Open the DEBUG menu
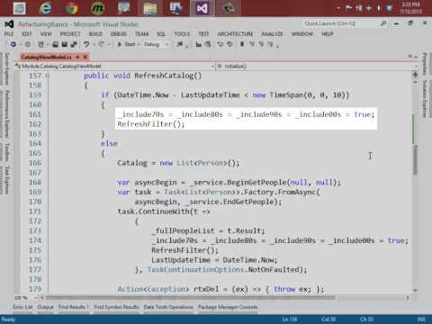 coord(119,34)
